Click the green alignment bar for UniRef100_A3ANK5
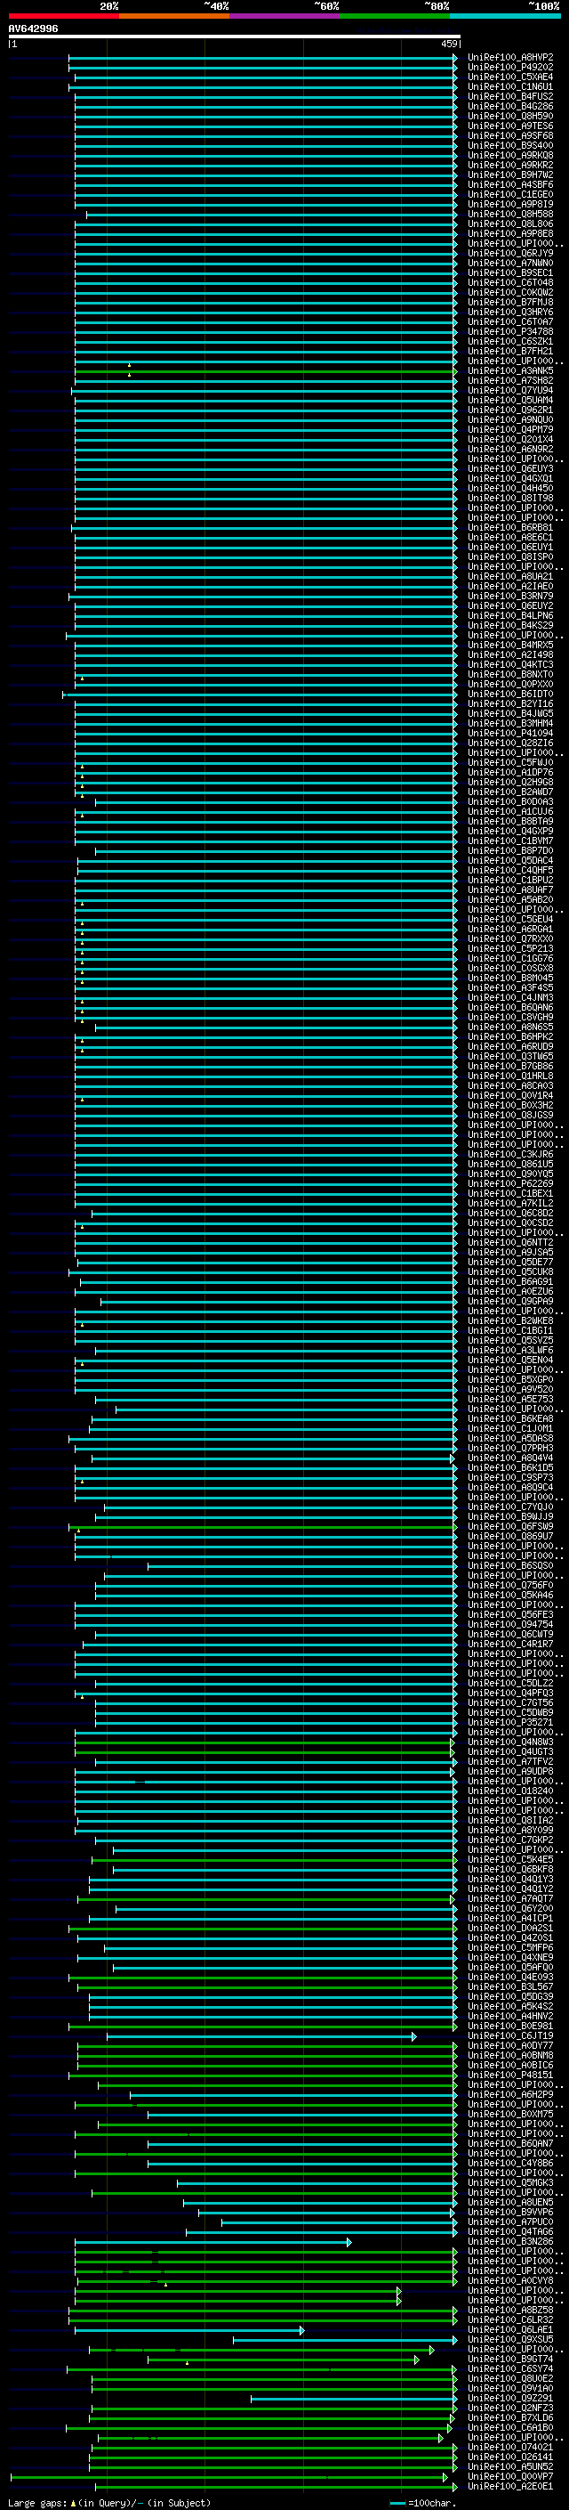This screenshot has height=2510, width=569. pyautogui.click(x=265, y=371)
